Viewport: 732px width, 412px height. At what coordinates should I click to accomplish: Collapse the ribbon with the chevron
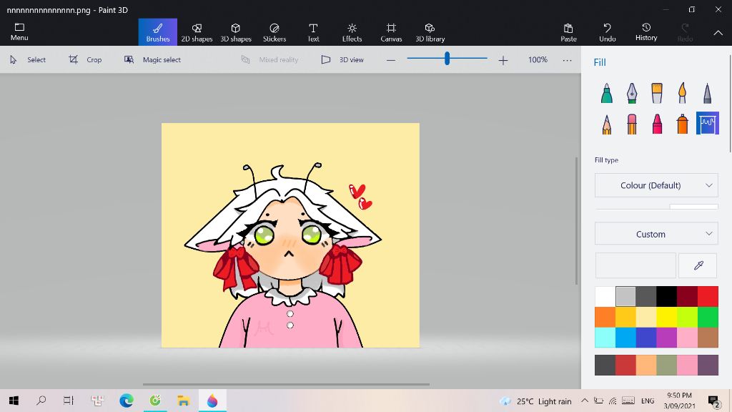point(718,33)
